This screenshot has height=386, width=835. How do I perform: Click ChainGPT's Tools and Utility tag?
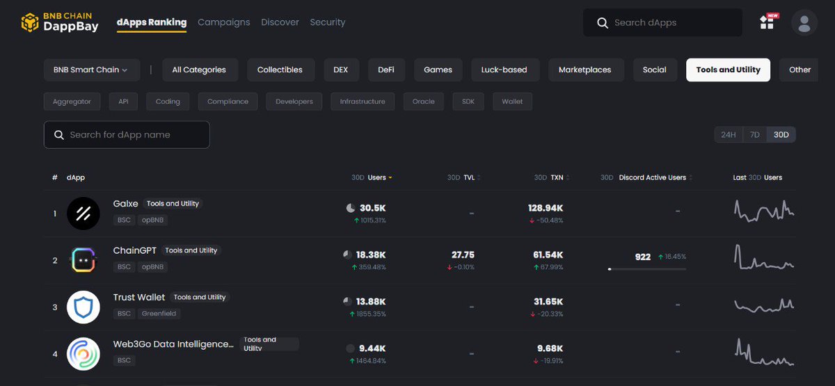pyautogui.click(x=191, y=250)
